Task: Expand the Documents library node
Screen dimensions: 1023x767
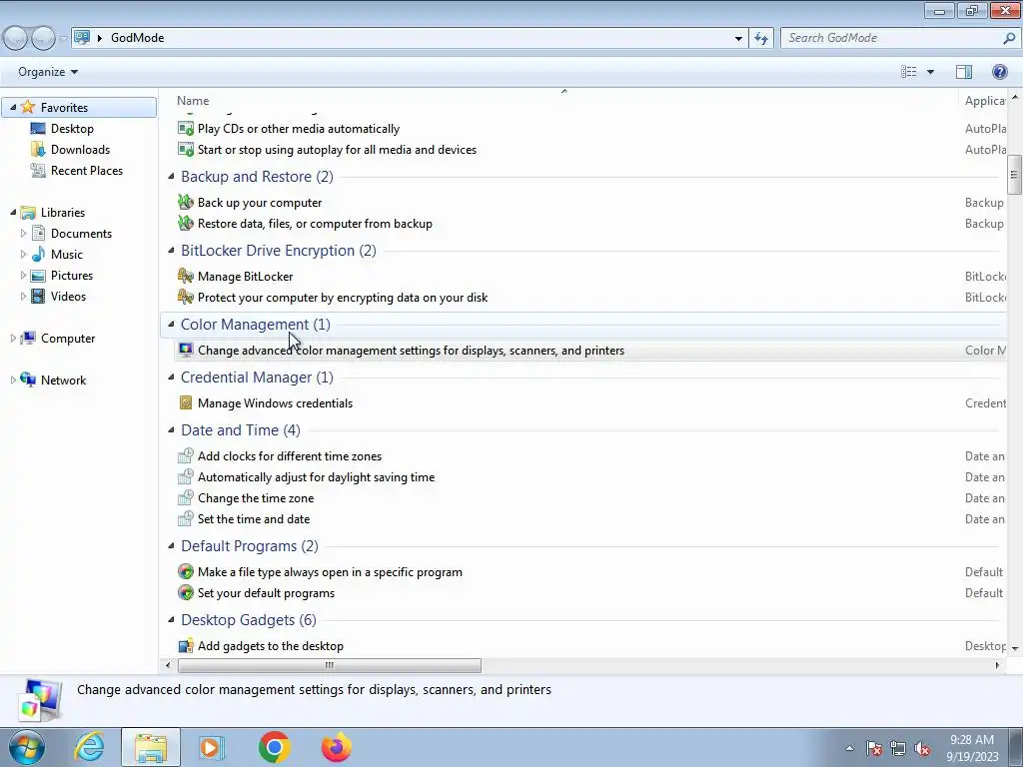Action: [24, 233]
